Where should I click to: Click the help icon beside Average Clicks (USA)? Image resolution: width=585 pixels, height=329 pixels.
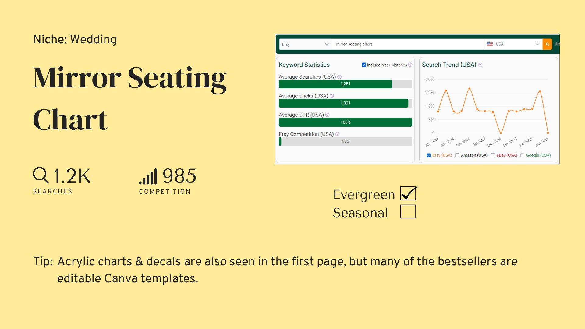click(x=332, y=96)
